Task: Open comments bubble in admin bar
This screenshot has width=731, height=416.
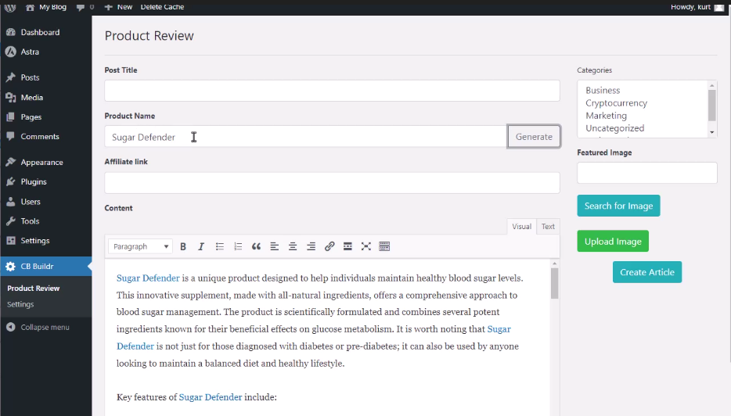Action: pos(85,7)
